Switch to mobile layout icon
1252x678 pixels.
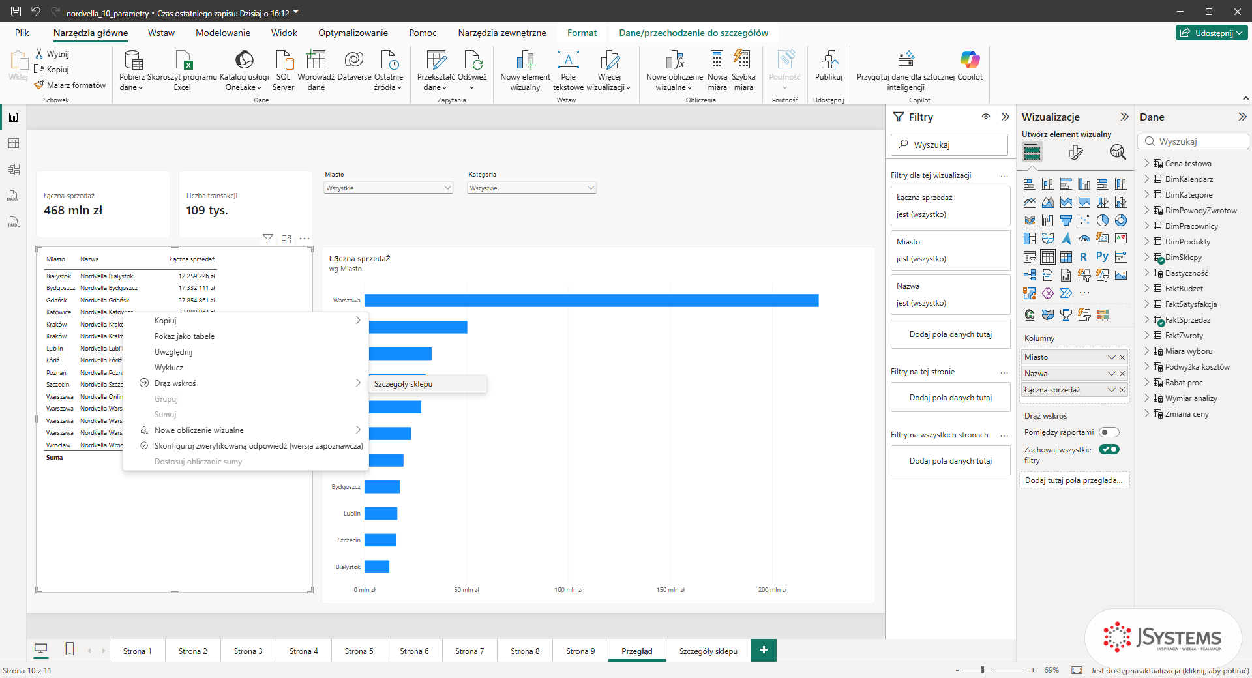tap(70, 649)
